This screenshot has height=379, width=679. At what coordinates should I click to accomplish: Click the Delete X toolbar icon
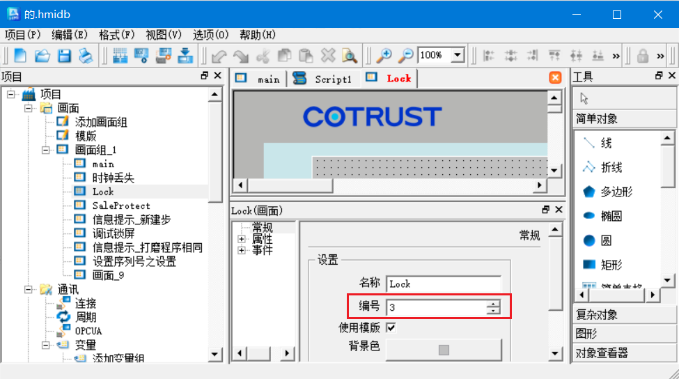[x=328, y=56]
